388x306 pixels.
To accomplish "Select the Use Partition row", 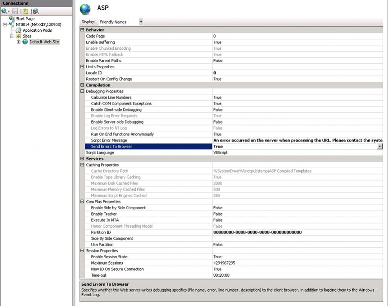I will pyautogui.click(x=233, y=245).
